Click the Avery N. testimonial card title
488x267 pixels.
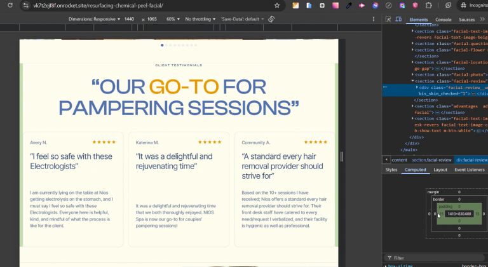pos(71,161)
